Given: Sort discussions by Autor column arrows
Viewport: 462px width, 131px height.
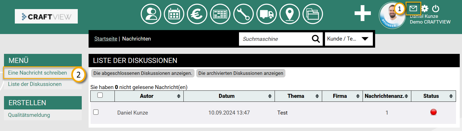Looking at the screenshot, I should [x=179, y=96].
